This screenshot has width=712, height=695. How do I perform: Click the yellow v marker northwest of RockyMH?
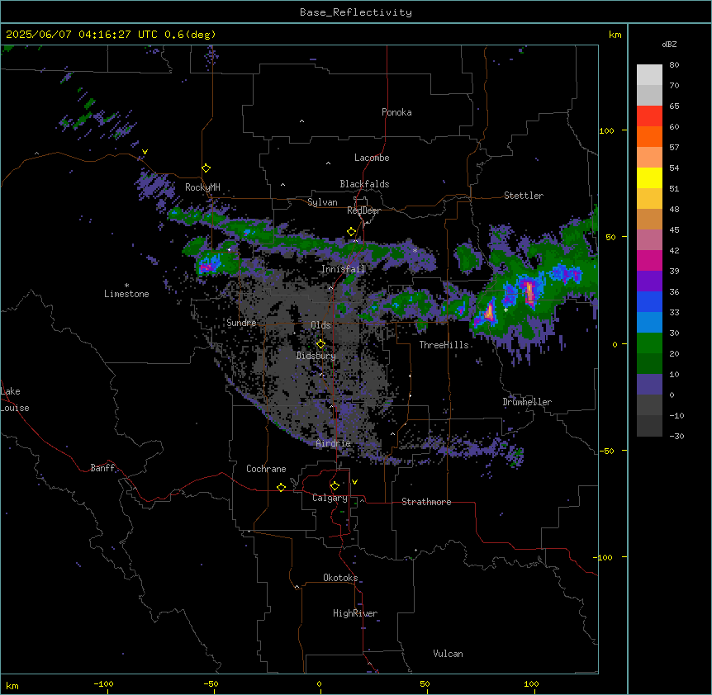click(145, 152)
